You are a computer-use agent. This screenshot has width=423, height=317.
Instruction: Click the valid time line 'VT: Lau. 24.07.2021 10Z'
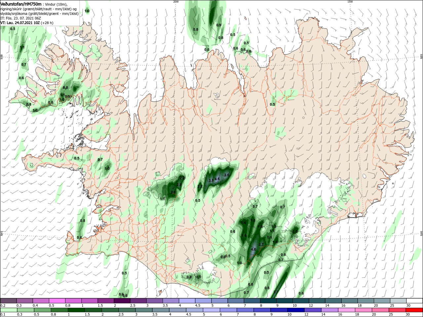[x=20, y=23]
